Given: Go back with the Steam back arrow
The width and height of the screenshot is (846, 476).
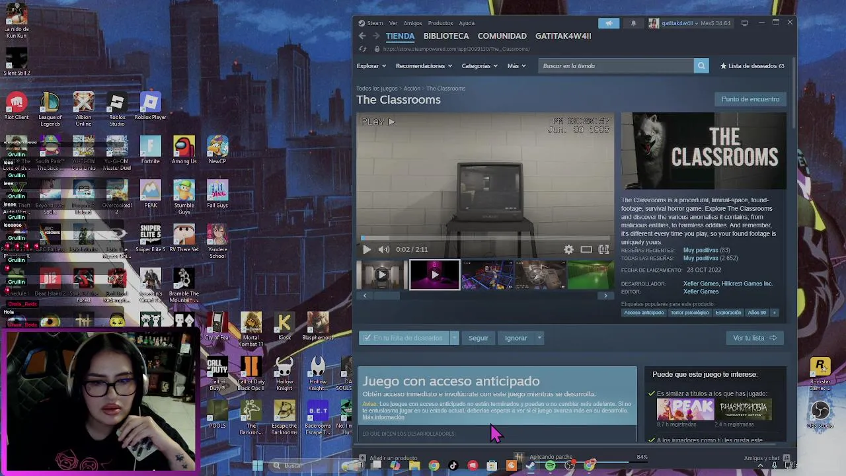Looking at the screenshot, I should 362,36.
